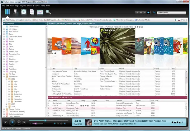Open the File menu
Viewport: 190px width, 131px height.
click(x=3, y=6)
